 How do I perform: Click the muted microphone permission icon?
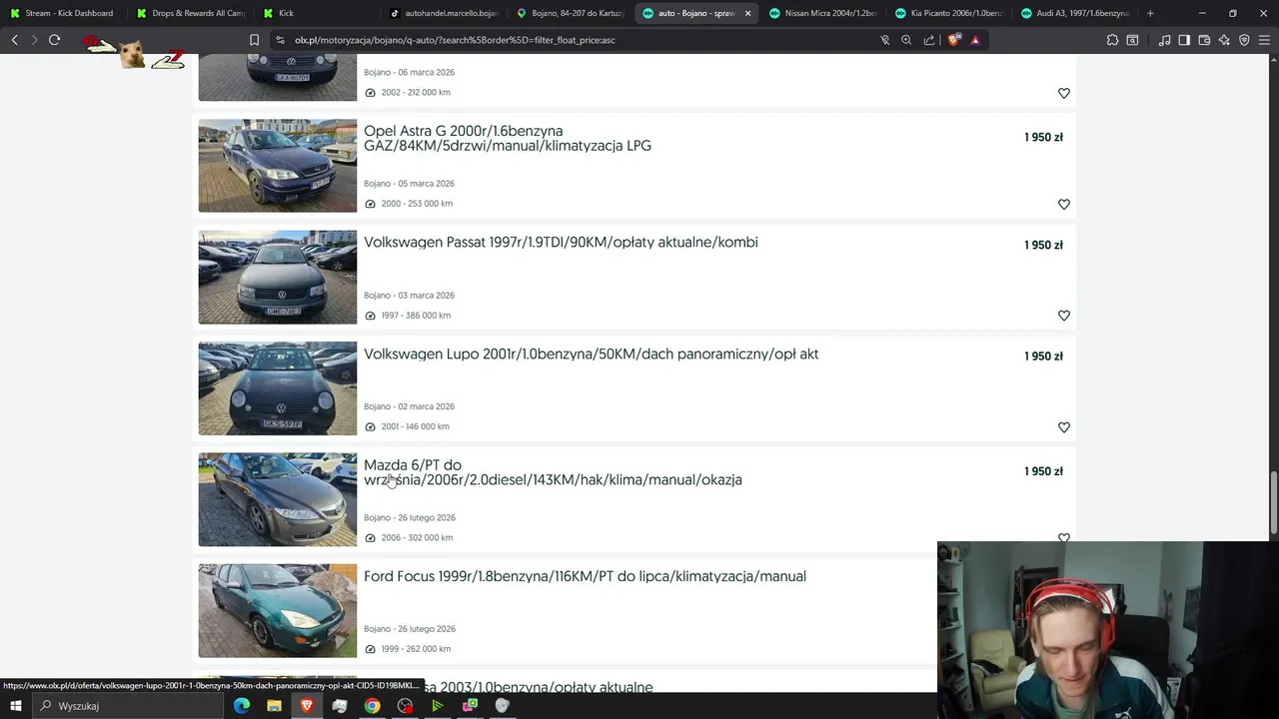pos(884,40)
